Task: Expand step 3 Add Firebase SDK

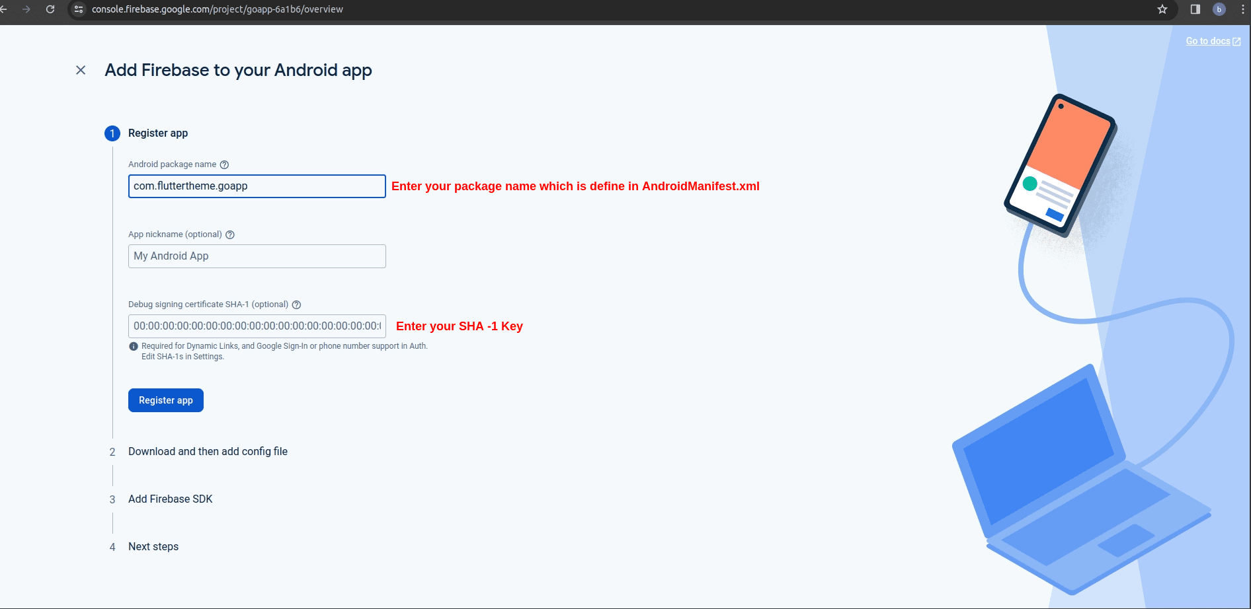Action: 170,499
